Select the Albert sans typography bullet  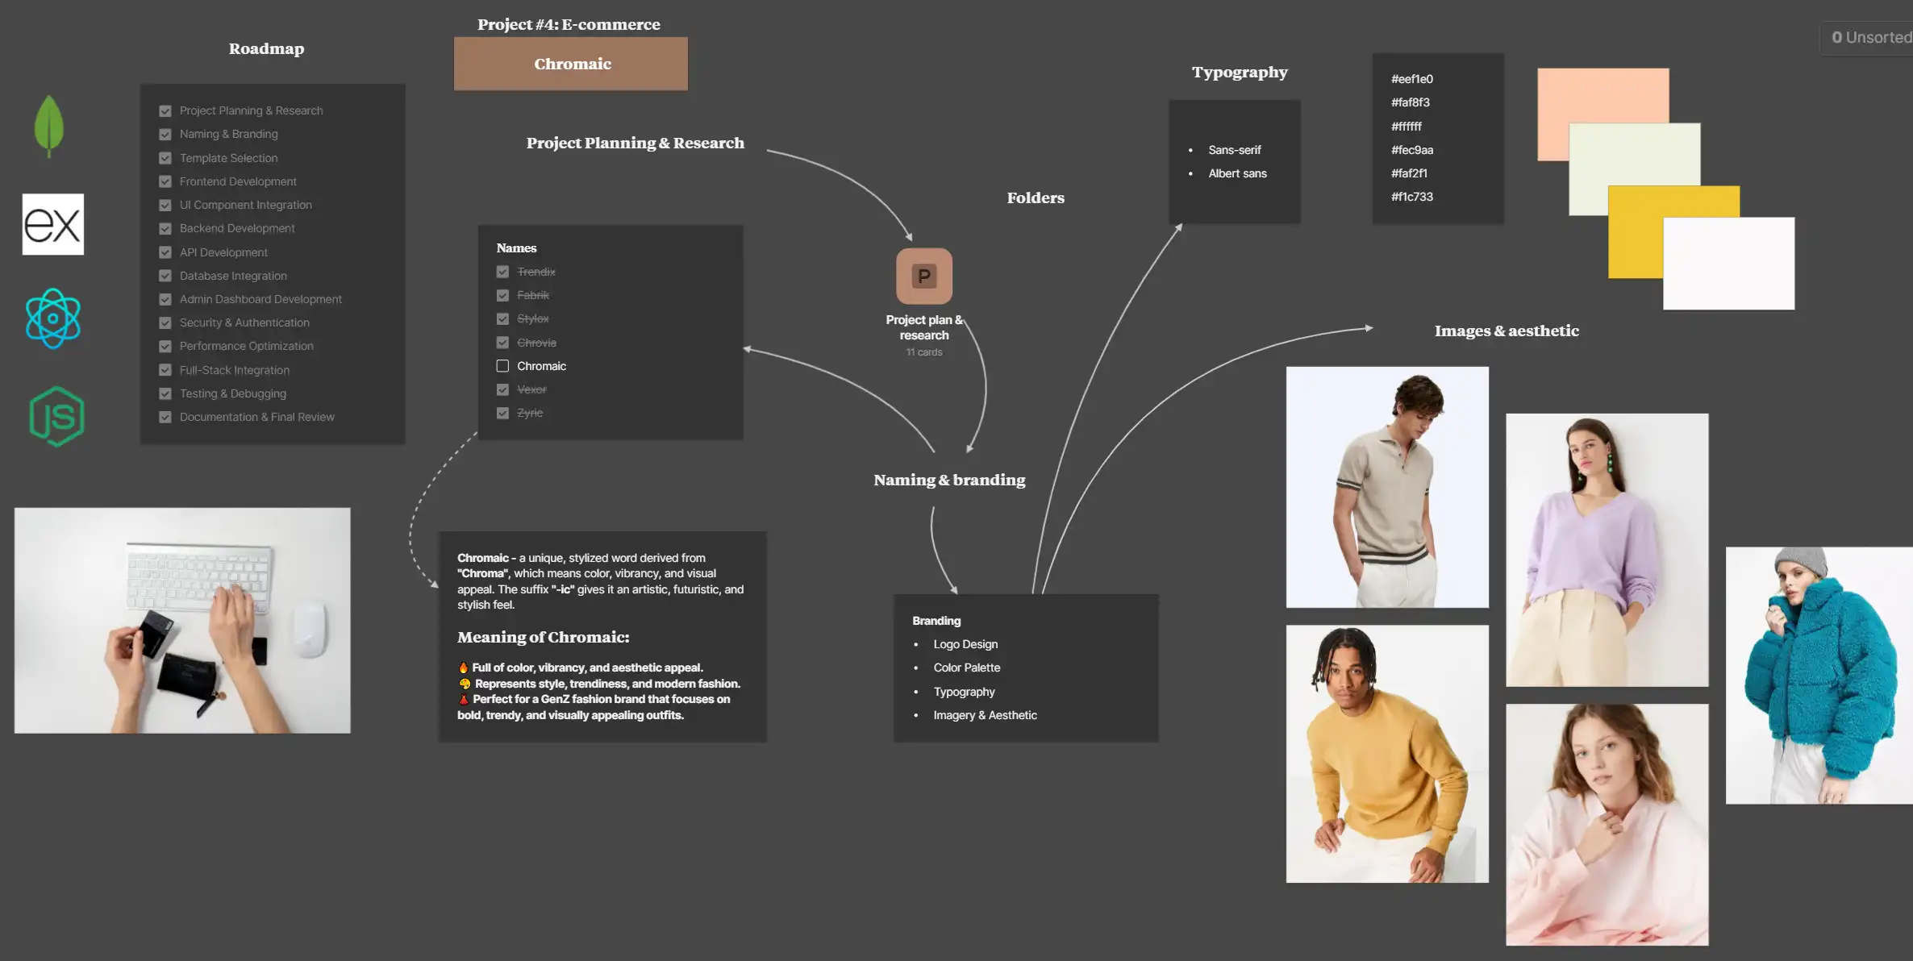pos(1237,173)
